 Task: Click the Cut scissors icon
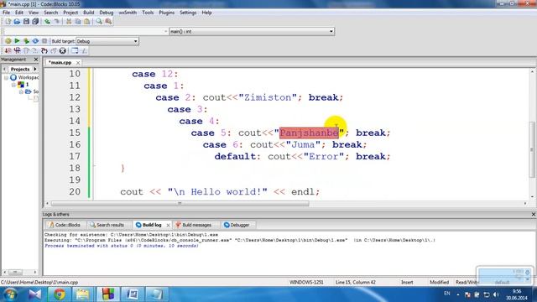[69, 22]
